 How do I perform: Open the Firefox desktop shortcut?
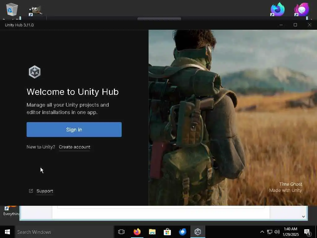click(277, 9)
